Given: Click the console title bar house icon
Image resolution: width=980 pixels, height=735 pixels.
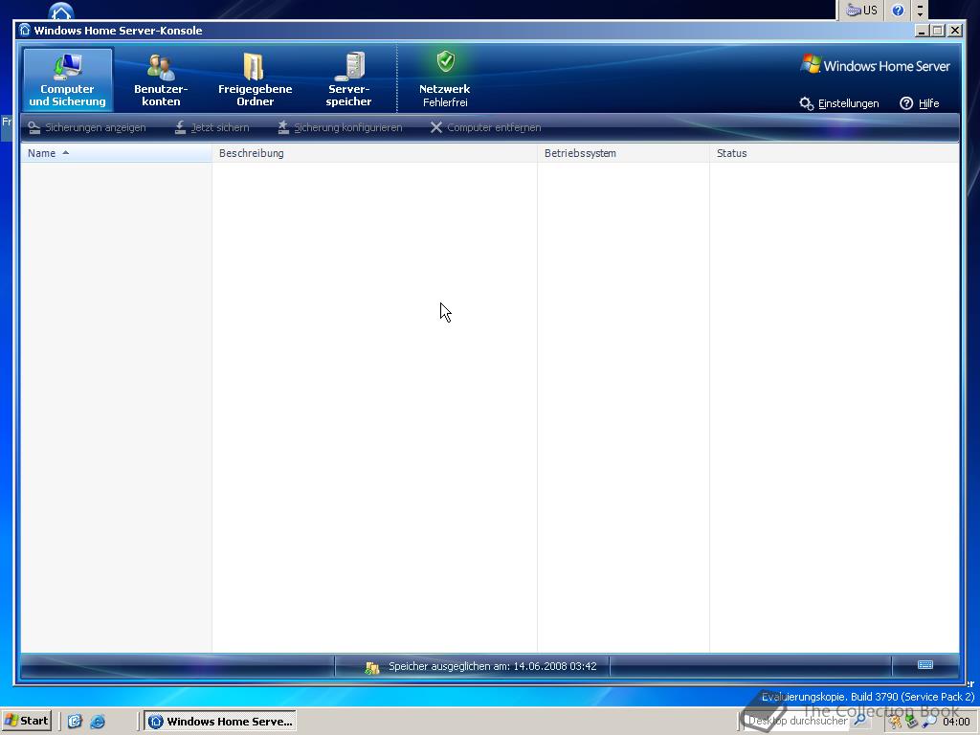Looking at the screenshot, I should tap(24, 30).
